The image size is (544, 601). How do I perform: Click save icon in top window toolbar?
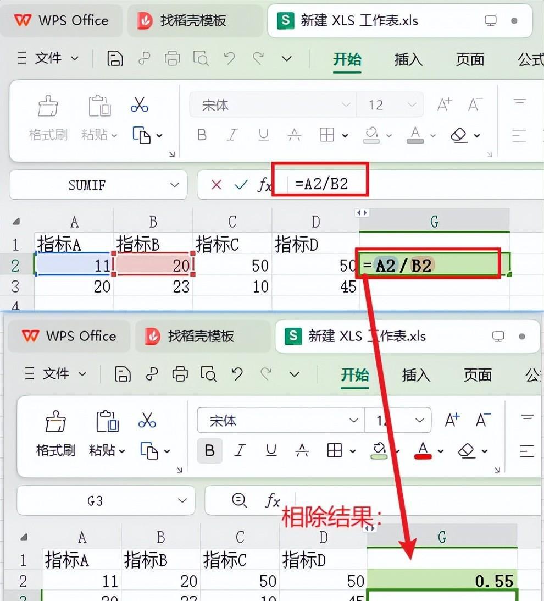114,59
